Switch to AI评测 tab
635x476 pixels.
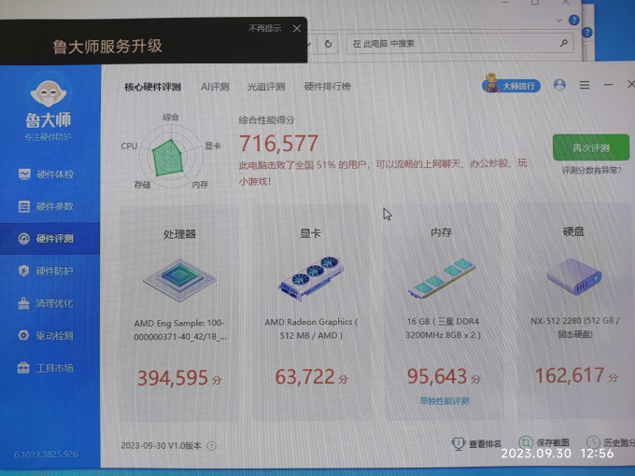215,87
